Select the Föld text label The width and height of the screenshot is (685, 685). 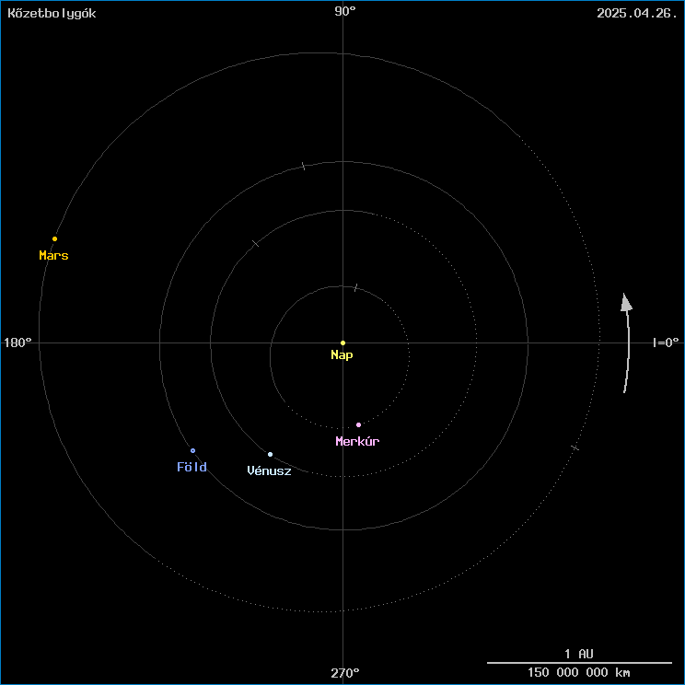pyautogui.click(x=192, y=468)
